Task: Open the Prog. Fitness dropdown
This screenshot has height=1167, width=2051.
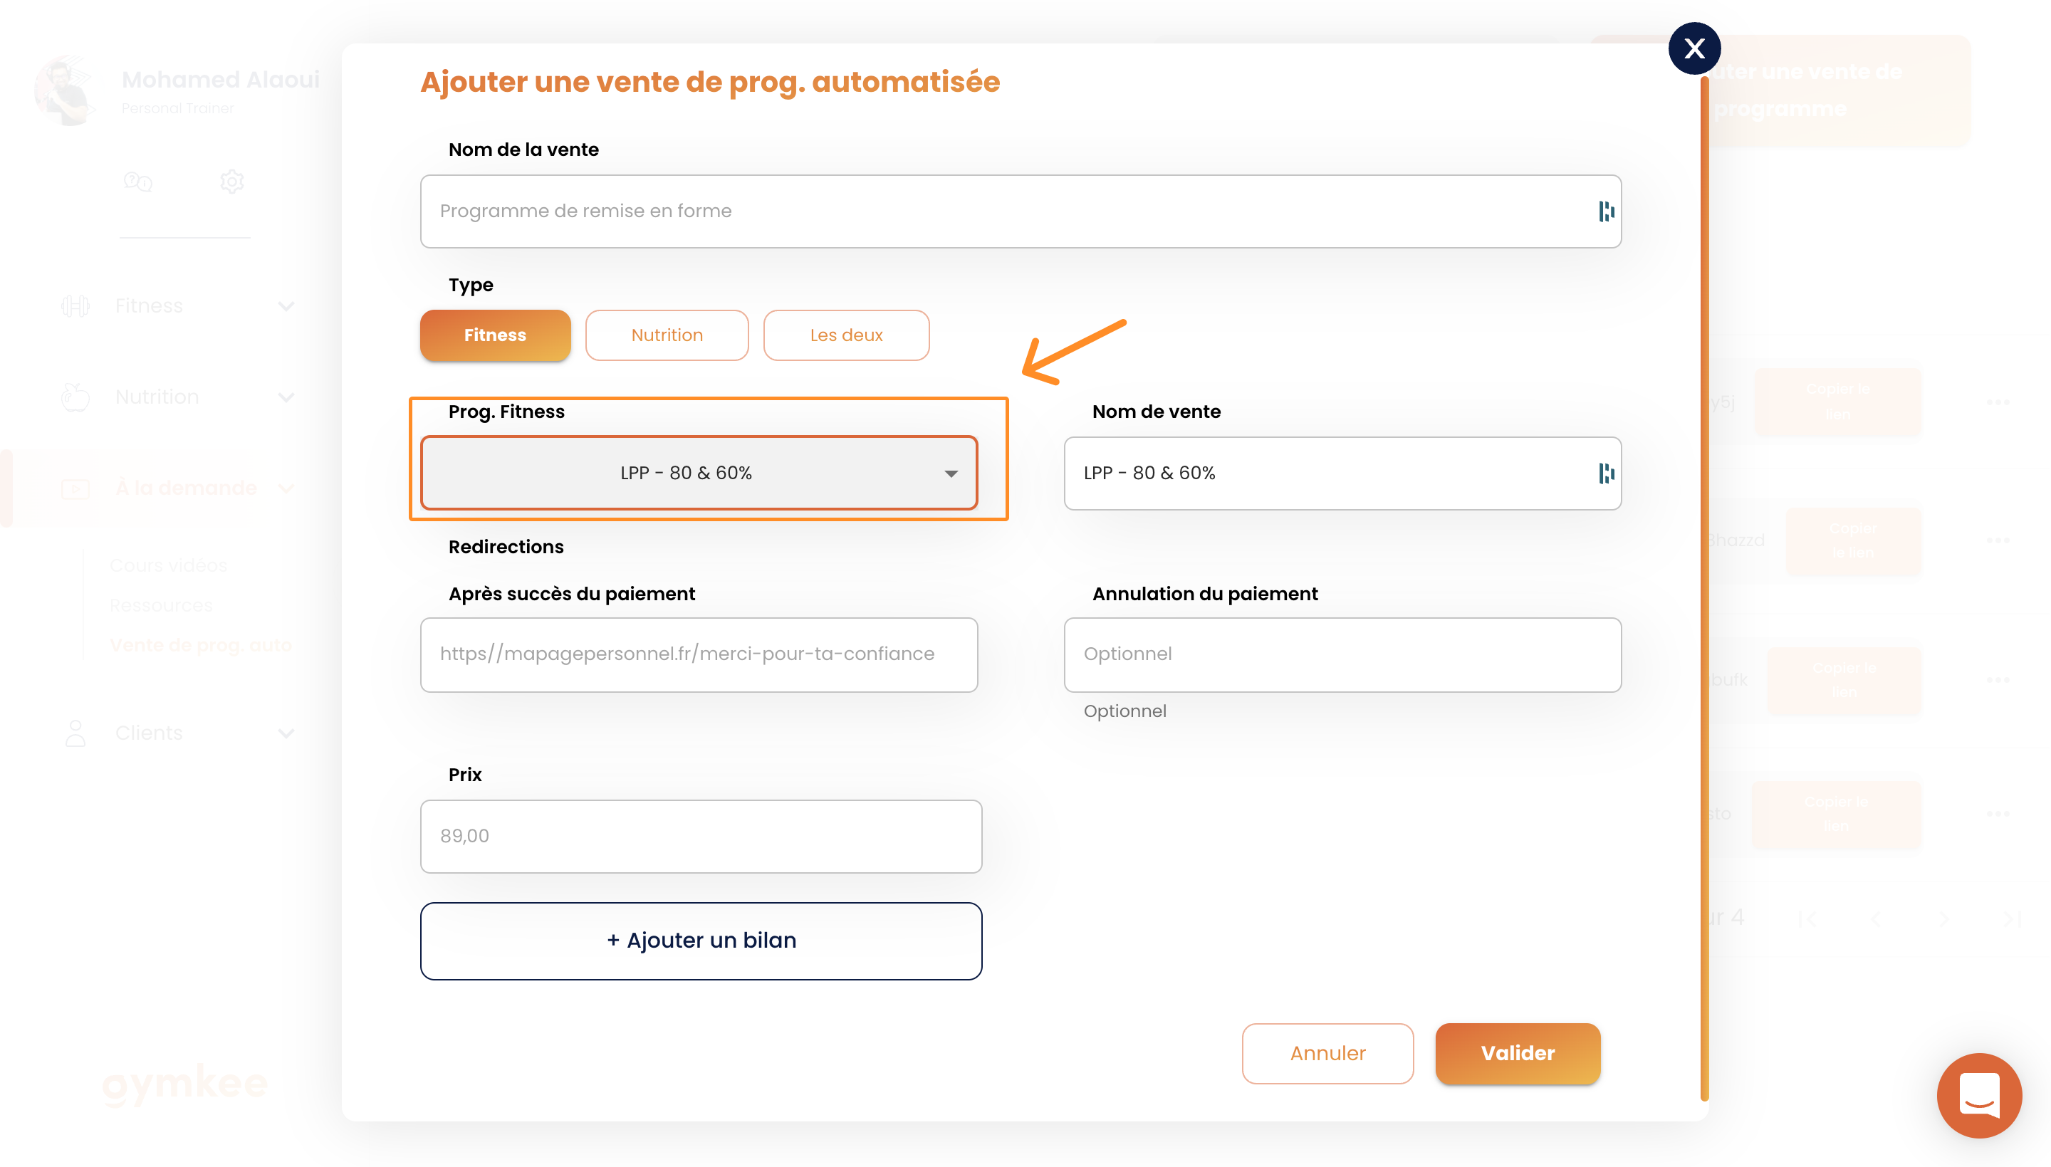Action: point(699,473)
